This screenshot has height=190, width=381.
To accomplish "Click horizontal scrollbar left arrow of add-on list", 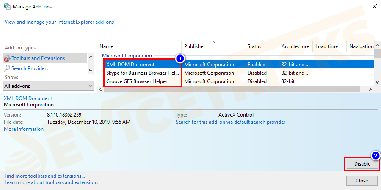I will click(101, 90).
